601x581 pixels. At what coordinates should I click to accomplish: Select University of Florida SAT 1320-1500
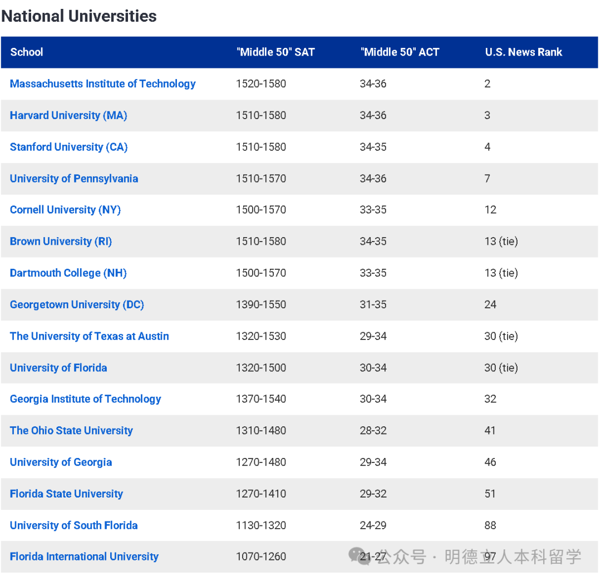[x=261, y=368]
